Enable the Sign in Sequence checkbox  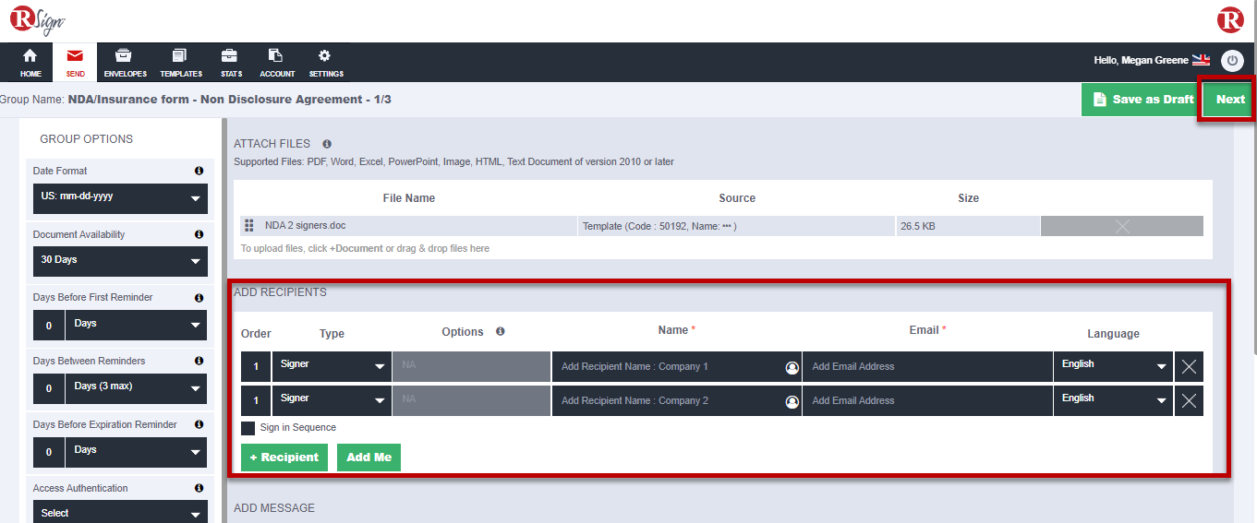pos(248,428)
